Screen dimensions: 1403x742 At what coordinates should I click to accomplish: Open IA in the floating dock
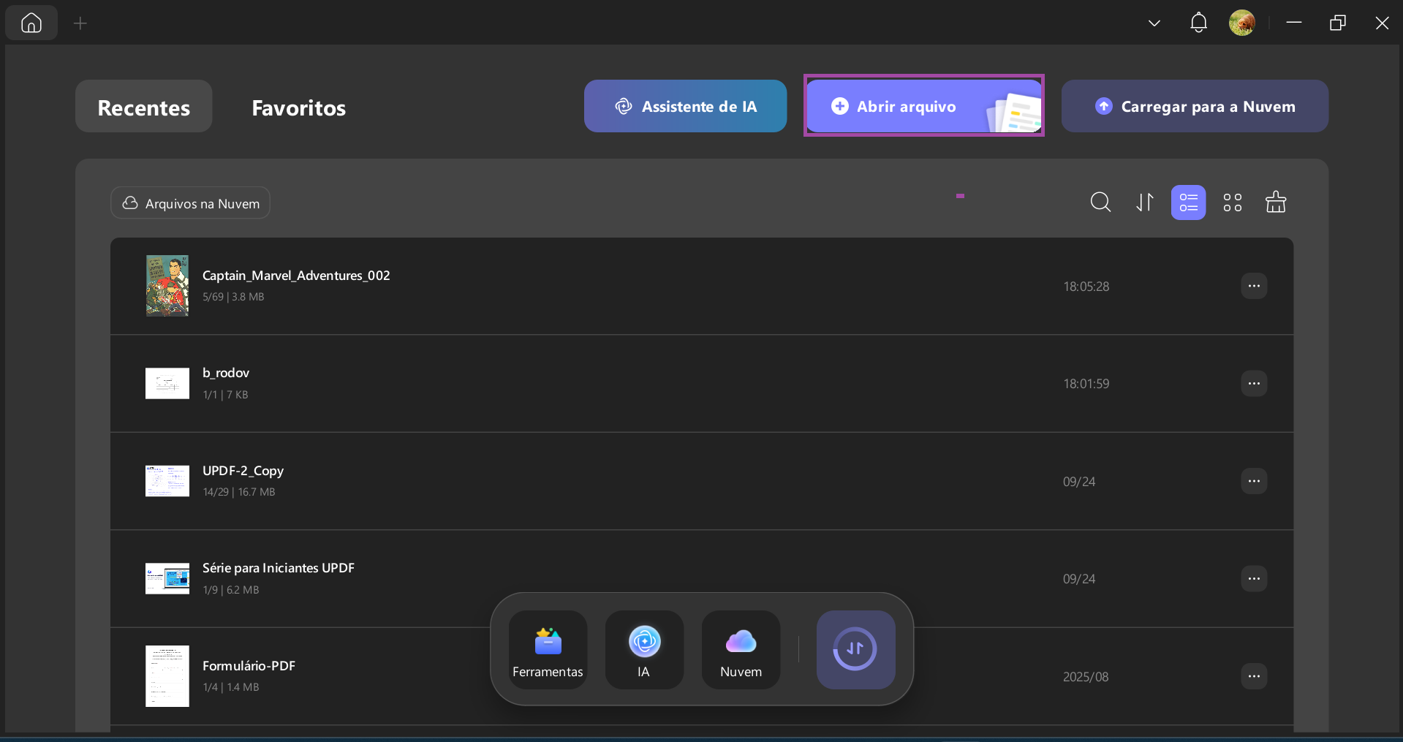click(644, 650)
